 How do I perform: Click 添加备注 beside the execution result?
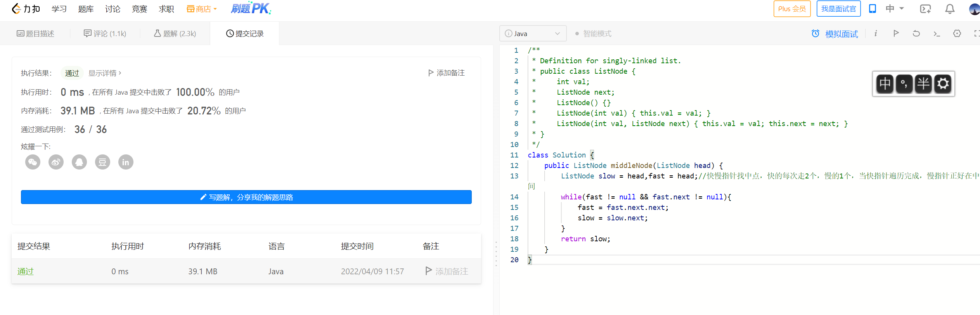point(446,73)
